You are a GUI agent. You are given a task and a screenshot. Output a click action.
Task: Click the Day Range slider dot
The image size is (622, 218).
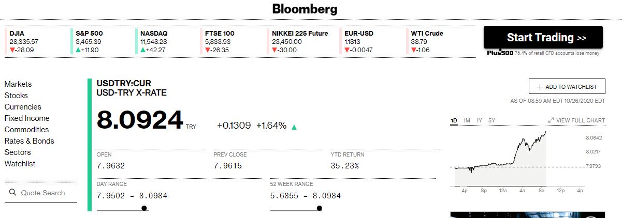click(144, 208)
